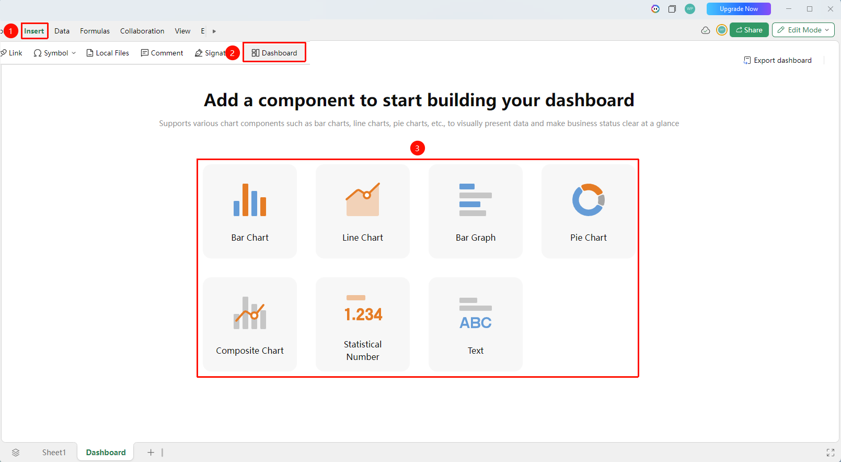Click the sheet list layers icon
Image resolution: width=841 pixels, height=462 pixels.
(x=16, y=453)
